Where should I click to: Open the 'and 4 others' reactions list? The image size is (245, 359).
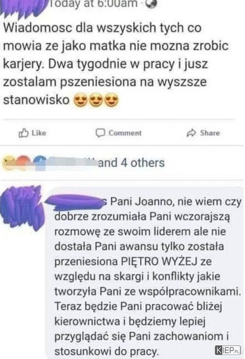131,163
